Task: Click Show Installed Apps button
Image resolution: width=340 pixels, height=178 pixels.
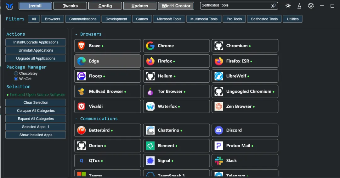Action: point(36,135)
